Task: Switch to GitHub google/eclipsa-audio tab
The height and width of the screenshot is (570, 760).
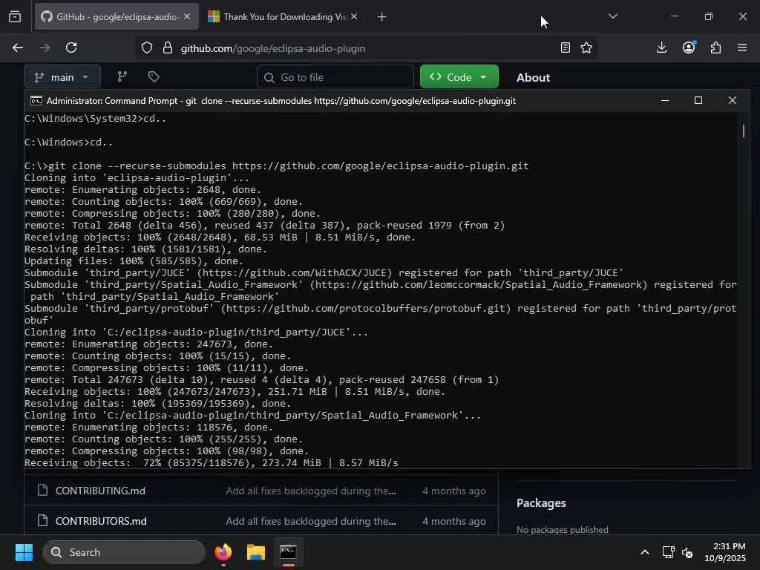Action: [117, 16]
